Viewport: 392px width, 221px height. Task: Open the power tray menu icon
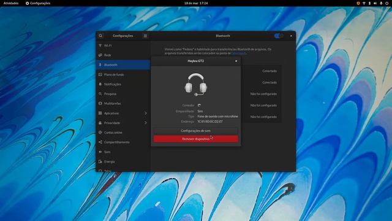(386, 3)
